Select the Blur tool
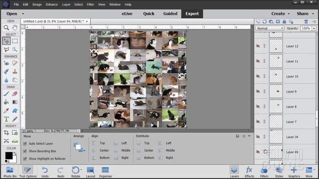This screenshot has width=319, height=179. tap(6, 80)
